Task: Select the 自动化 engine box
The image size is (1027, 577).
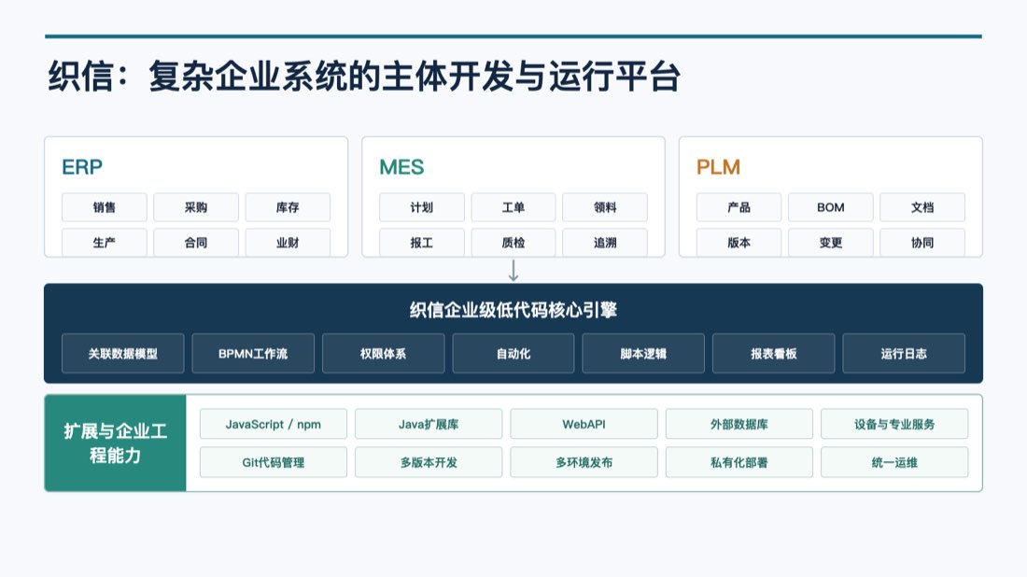Action: [x=513, y=354]
